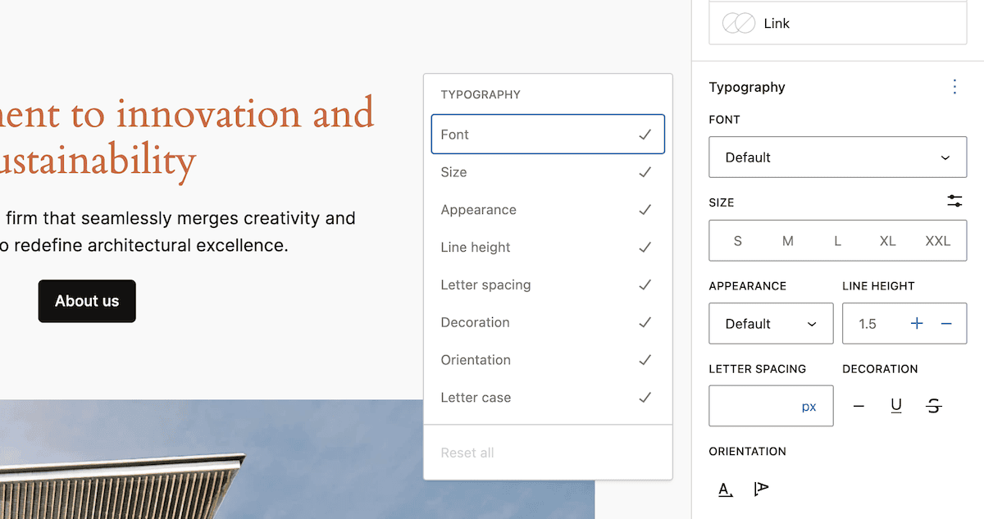Clear decoration with the dash icon

[x=859, y=405]
